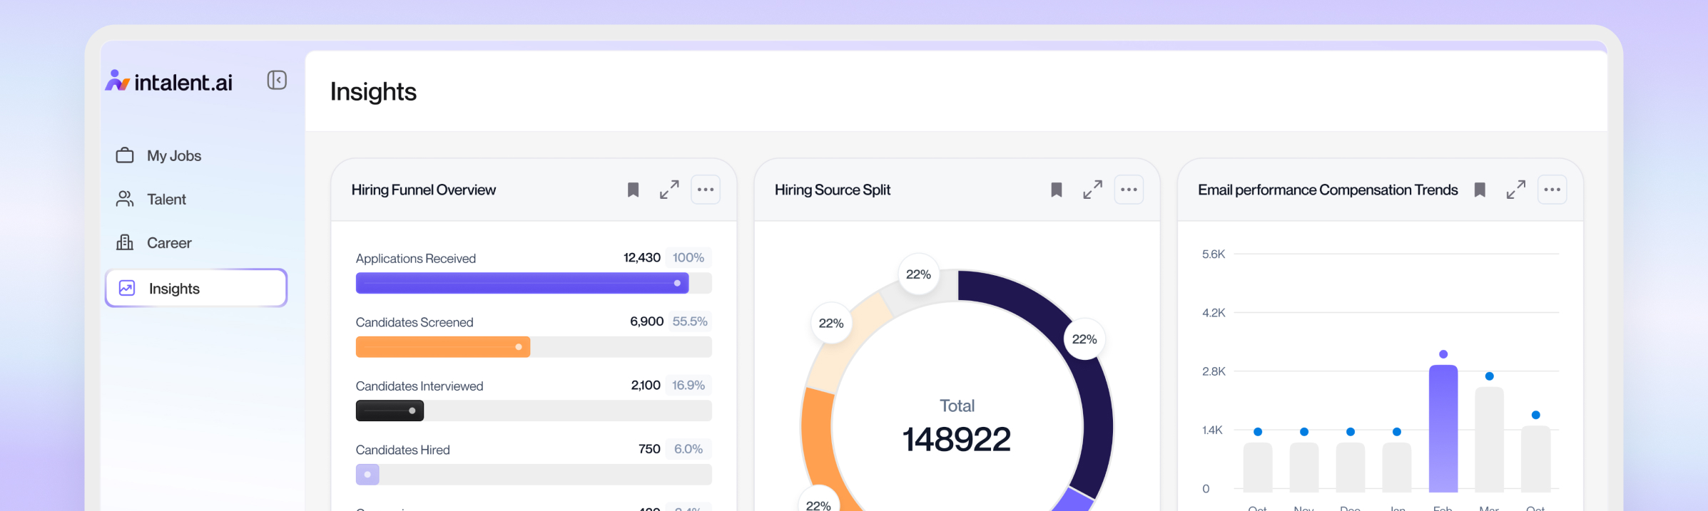Bookmark the Hiring Source Split card
Viewport: 1708px width, 511px height.
coord(1057,190)
